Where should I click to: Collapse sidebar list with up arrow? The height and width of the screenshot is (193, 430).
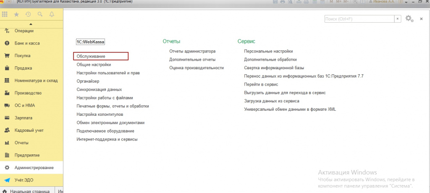(31, 23)
